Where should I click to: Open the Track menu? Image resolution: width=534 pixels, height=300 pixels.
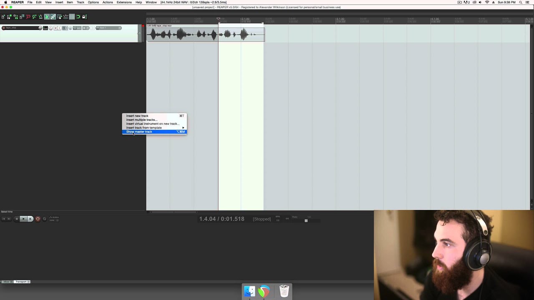[81, 2]
